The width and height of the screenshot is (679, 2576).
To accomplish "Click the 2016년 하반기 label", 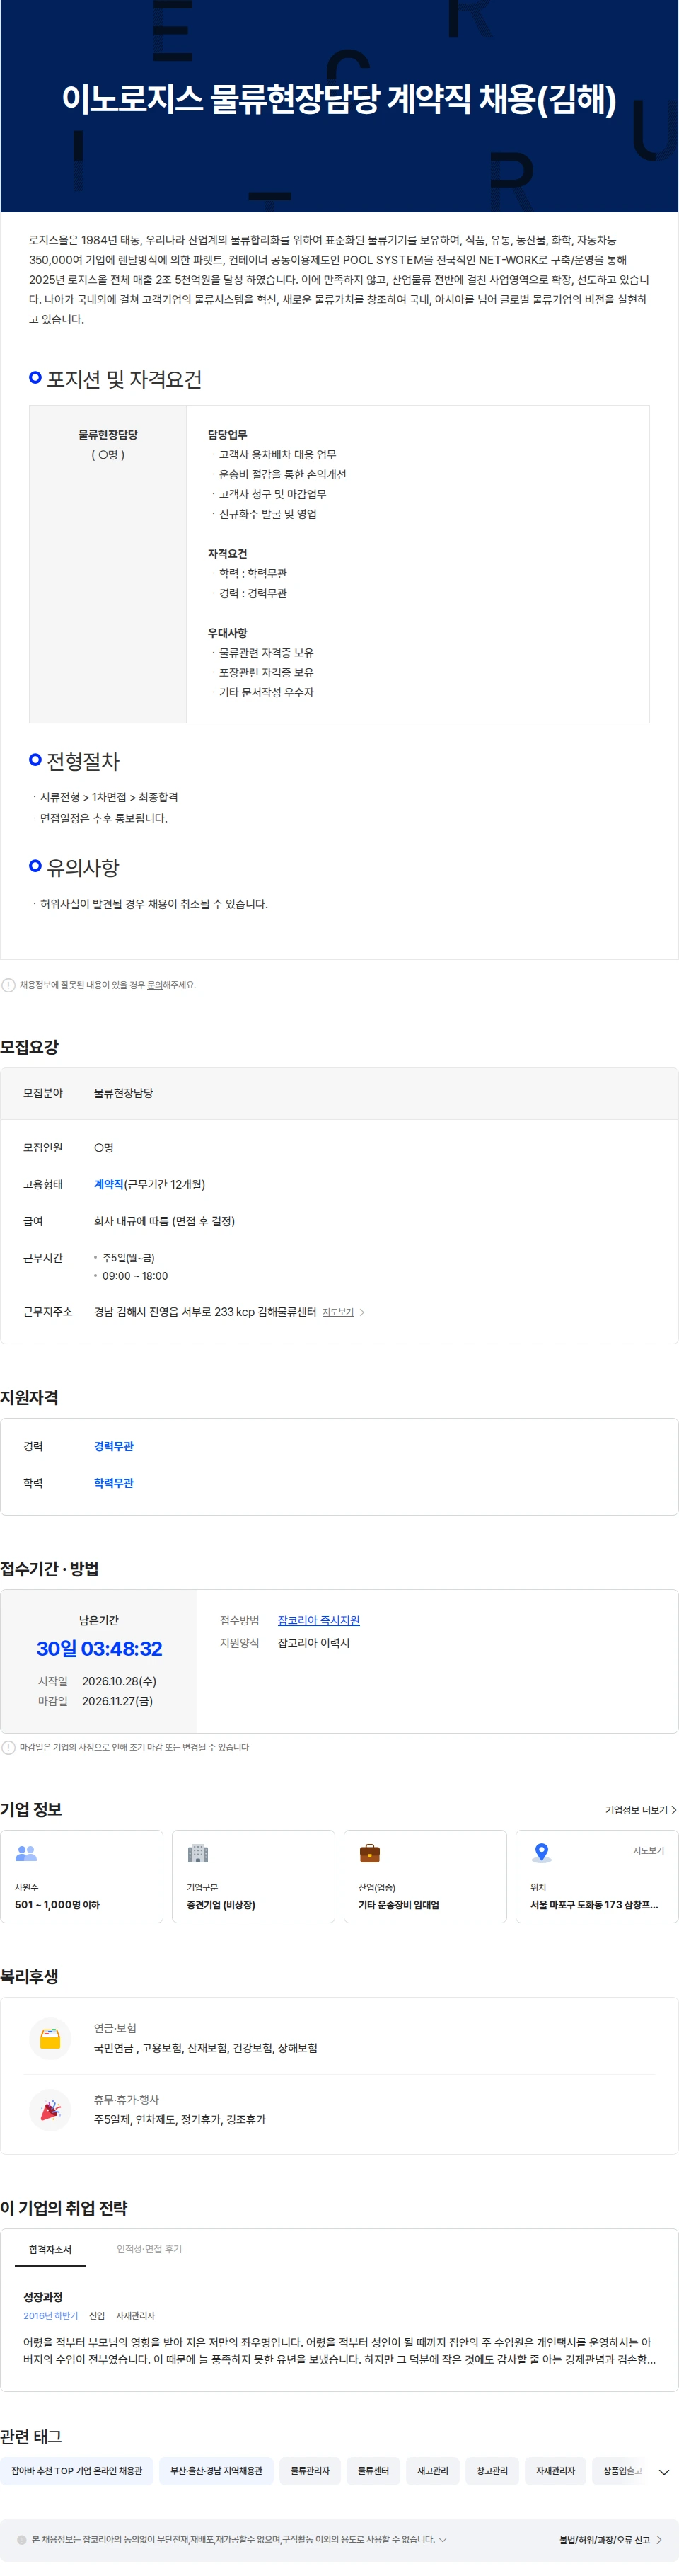I will coord(51,2316).
